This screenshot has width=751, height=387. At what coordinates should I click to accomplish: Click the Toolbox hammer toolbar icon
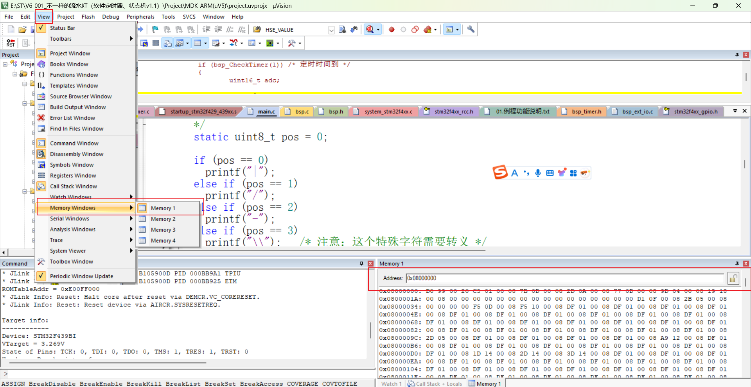point(291,43)
